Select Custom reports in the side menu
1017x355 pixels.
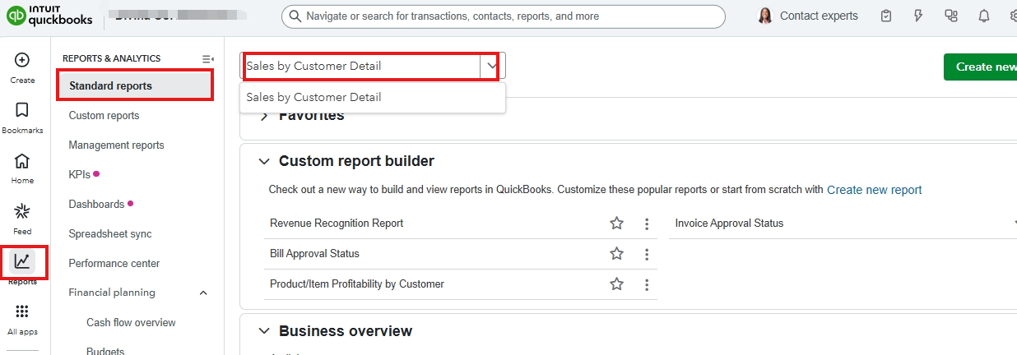(104, 116)
